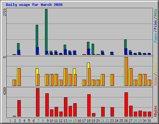Viewport: 159px width, 124px height.
Task: Click the 2723 hits axis value
Action: click(5, 12)
